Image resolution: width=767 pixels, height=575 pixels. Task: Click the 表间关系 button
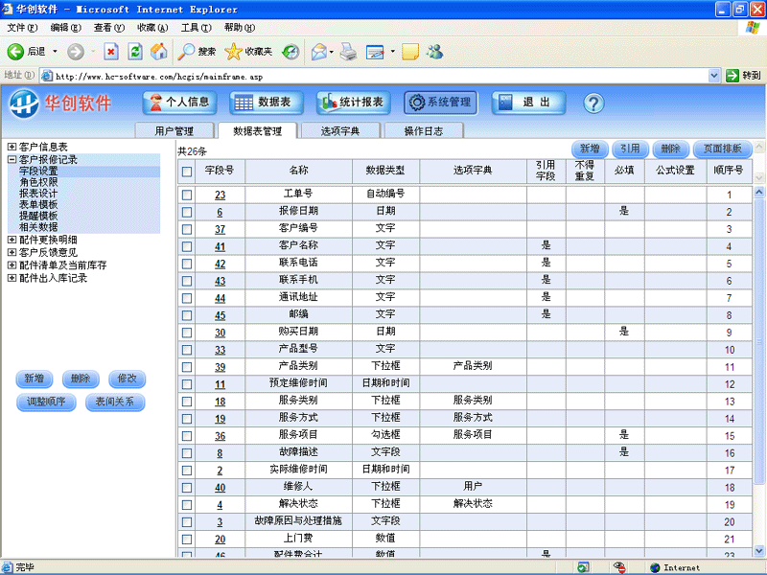115,402
